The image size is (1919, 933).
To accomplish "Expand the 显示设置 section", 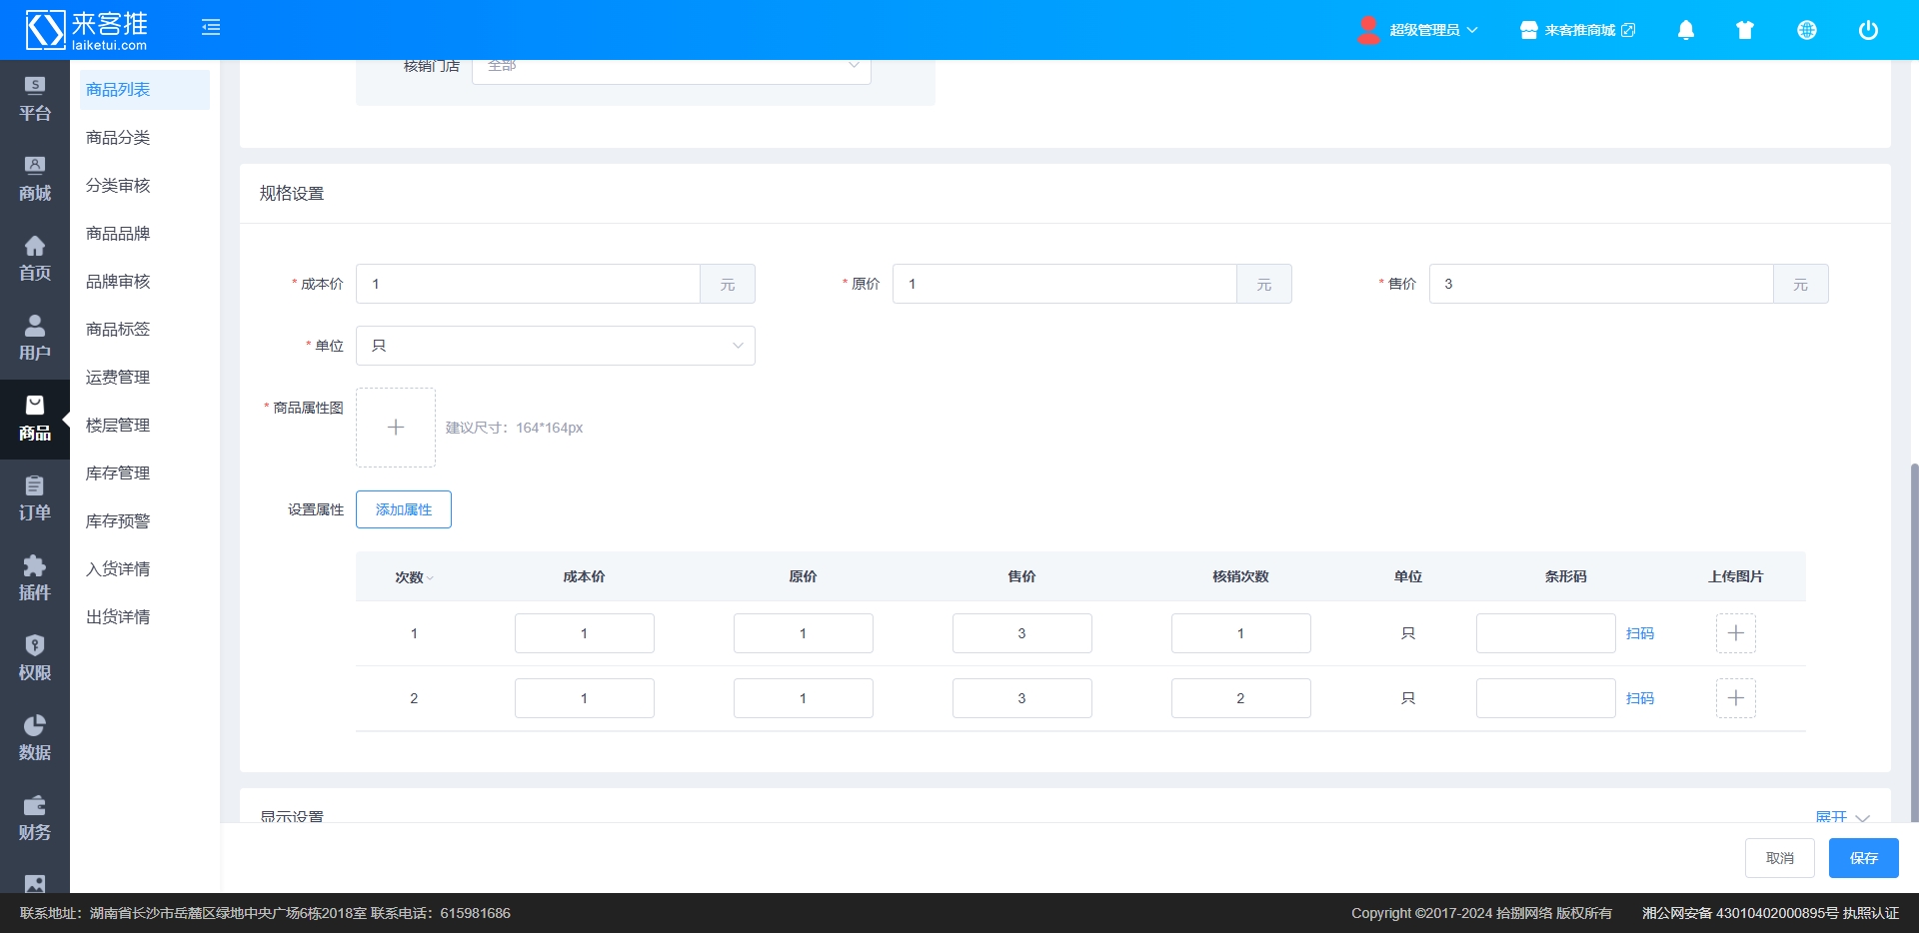I will (1841, 816).
